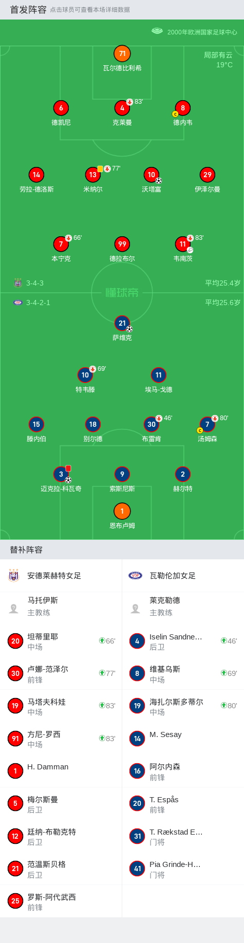The height and width of the screenshot is (943, 244).
Task: Tap 德拉布尔 number 99 badge
Action: click(x=122, y=244)
